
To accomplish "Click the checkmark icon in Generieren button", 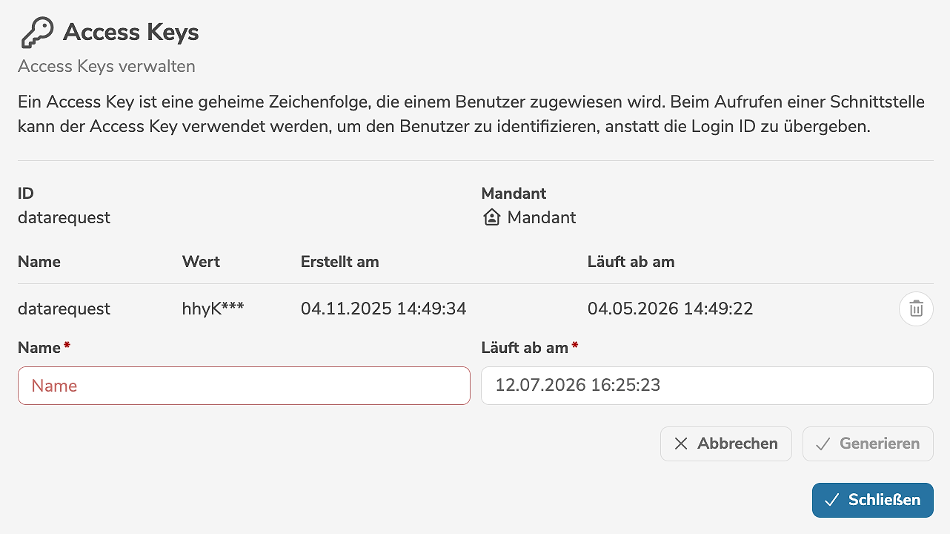I will tap(823, 444).
